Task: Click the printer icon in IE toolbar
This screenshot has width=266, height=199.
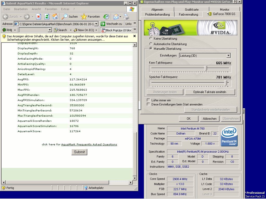Action: pos(126,17)
